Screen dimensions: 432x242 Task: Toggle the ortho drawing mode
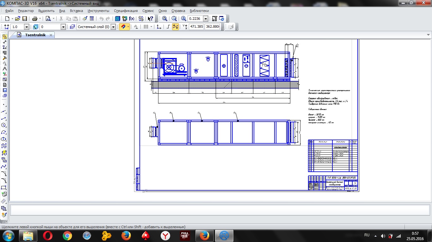tap(168, 27)
